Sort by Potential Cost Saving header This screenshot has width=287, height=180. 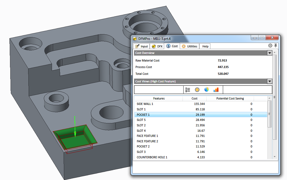[230, 98]
